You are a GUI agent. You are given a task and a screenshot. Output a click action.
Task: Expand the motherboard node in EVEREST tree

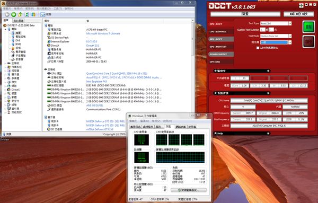click(5, 63)
